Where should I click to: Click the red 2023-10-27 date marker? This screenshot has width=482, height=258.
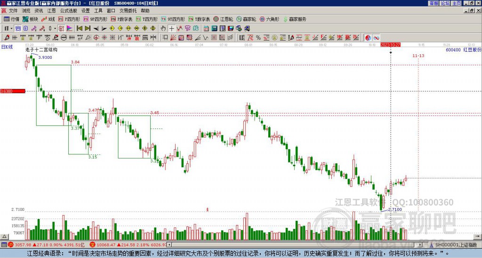point(390,45)
